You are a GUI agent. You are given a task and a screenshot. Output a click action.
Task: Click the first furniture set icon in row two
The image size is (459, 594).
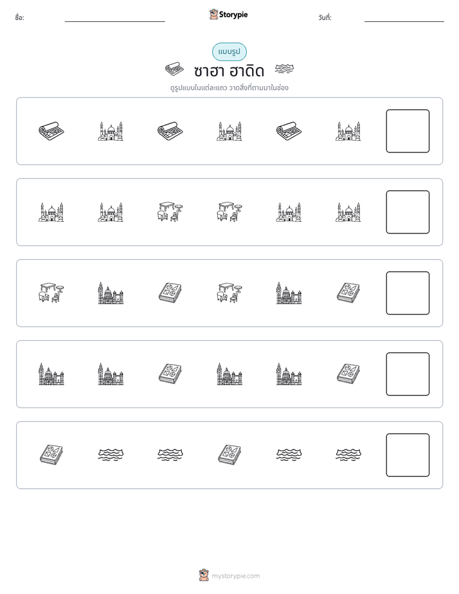pos(170,212)
